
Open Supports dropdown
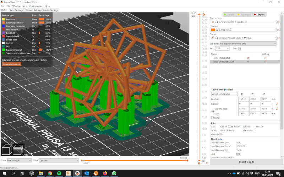click(248, 44)
